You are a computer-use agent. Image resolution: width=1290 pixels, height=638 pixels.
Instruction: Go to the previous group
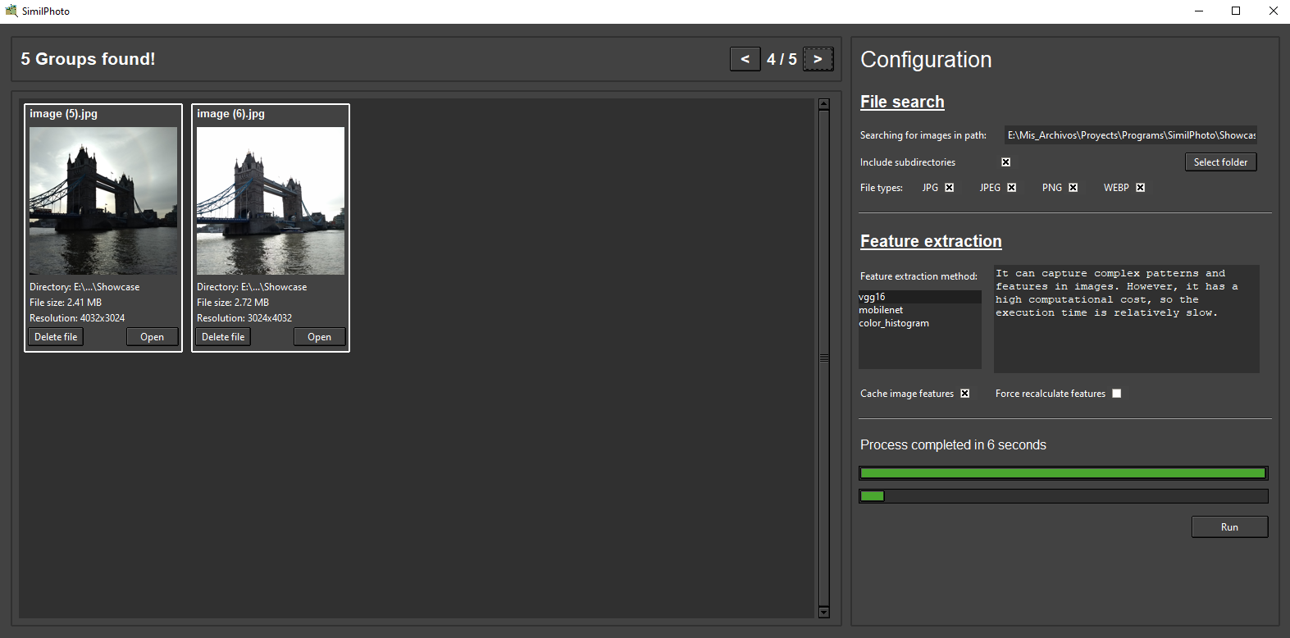click(x=745, y=59)
